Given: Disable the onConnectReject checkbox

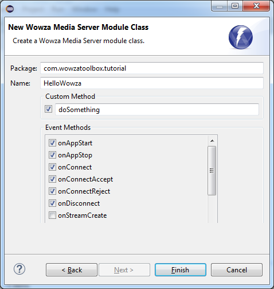Looking at the screenshot, I should pos(52,191).
